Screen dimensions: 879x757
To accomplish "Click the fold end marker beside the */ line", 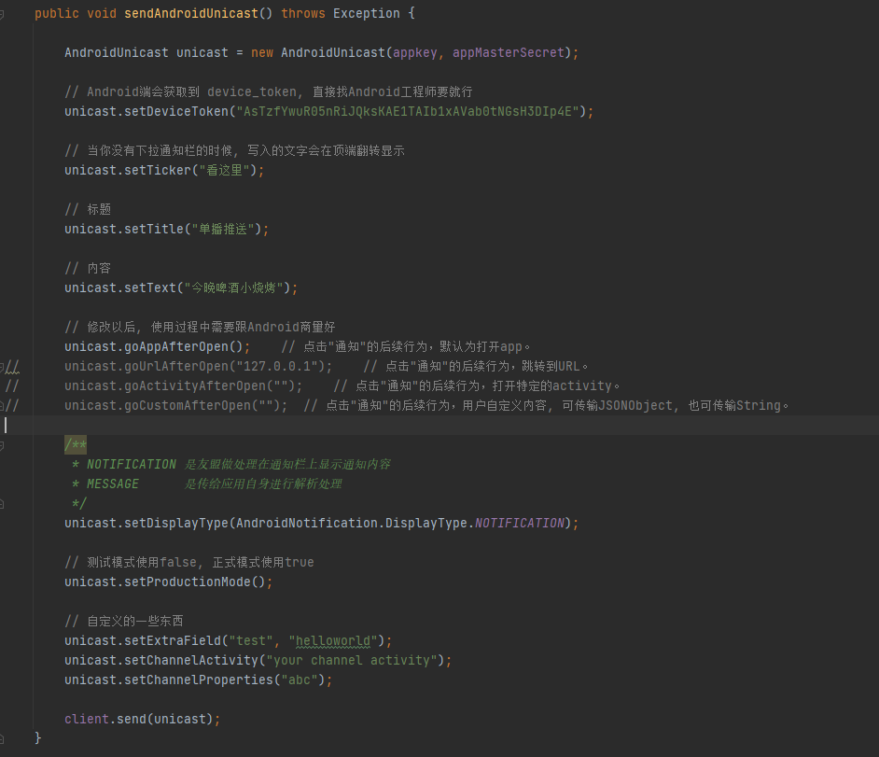I will (2, 504).
